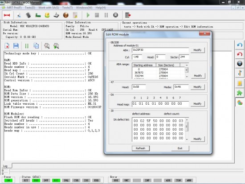Open find in log with magnifier icon
The width and height of the screenshot is (245, 184).
47,46
